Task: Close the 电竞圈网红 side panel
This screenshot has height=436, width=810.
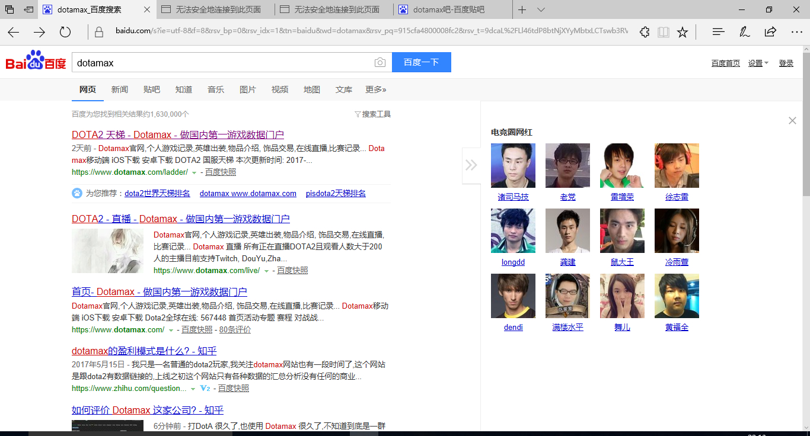Action: click(792, 121)
